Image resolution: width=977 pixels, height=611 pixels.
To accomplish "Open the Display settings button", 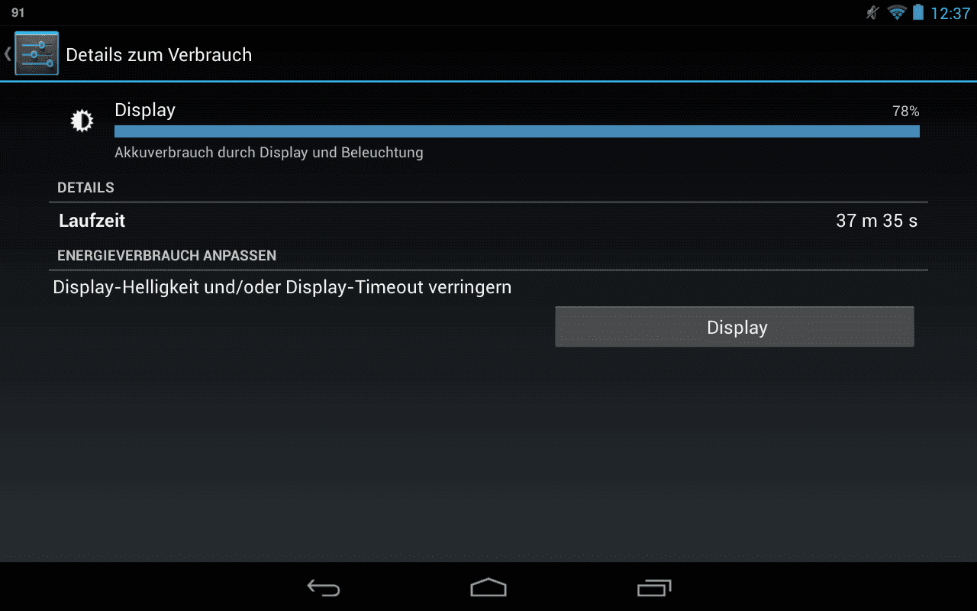I will 734,327.
